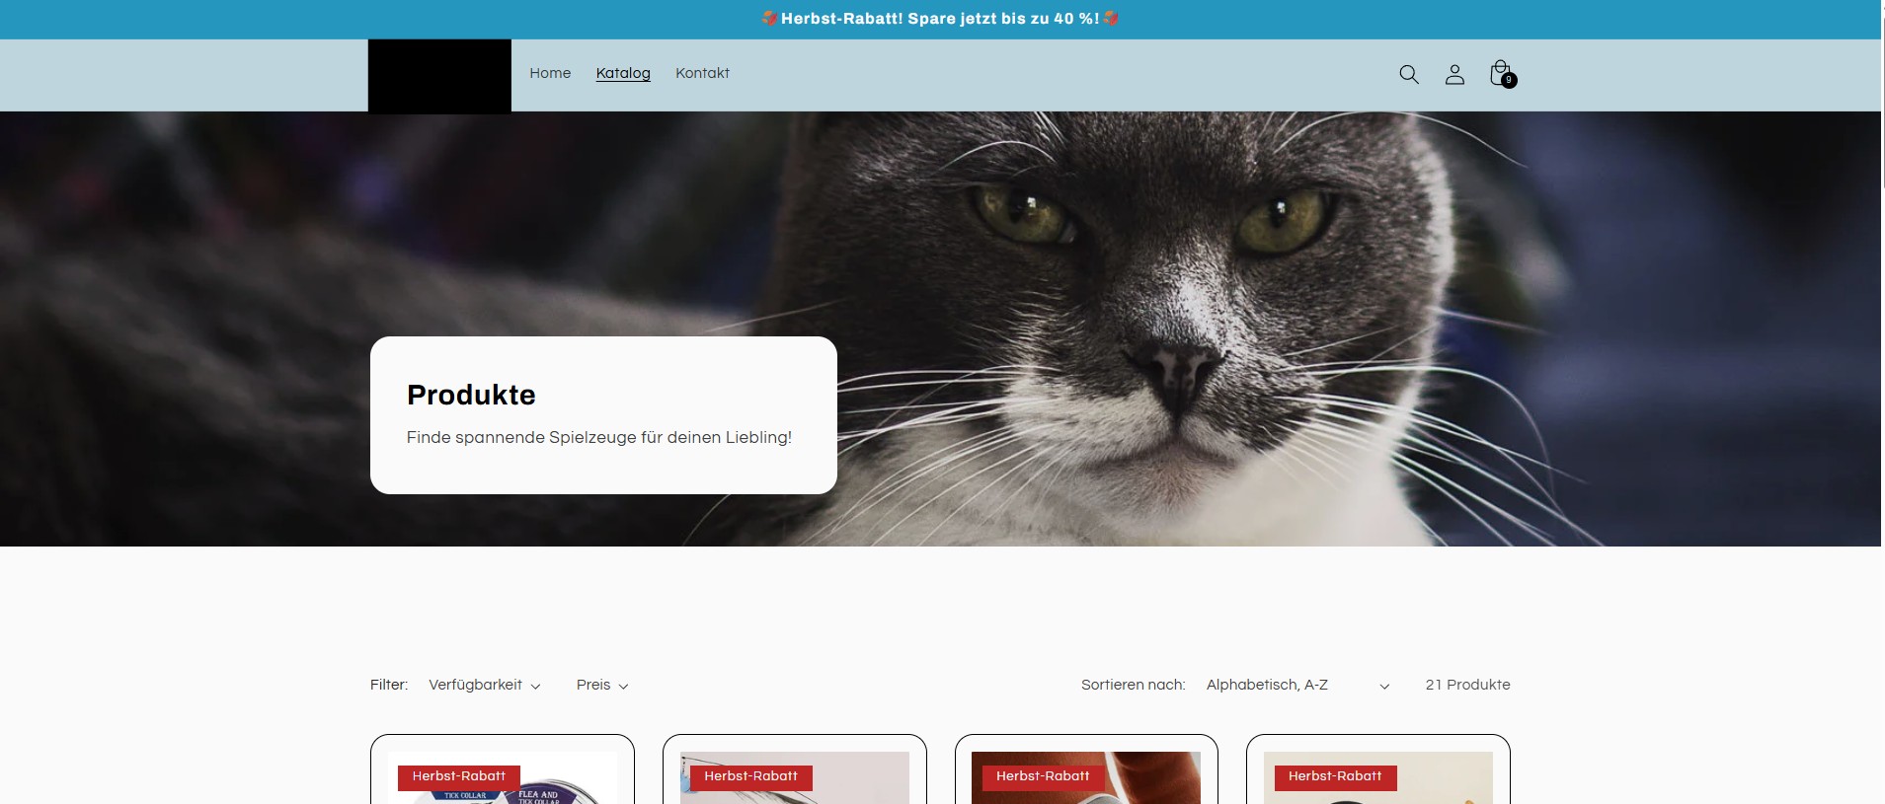Open the Kontakt page link
Screen dimensions: 1885x804
click(x=702, y=73)
